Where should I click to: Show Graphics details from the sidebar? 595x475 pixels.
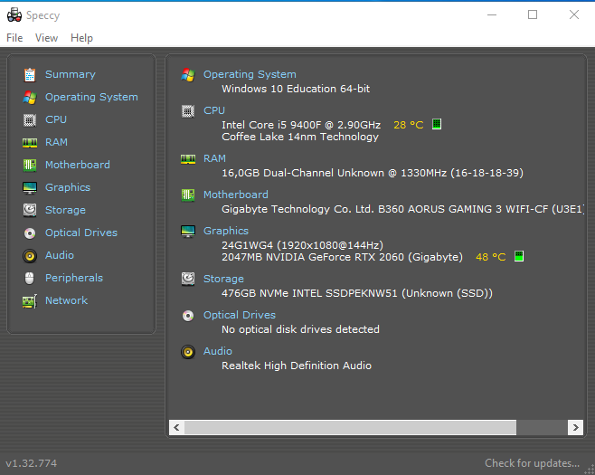[68, 187]
